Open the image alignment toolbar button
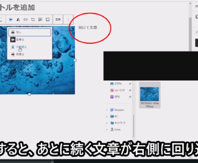The height and width of the screenshot is (163, 198). click(x=11, y=19)
